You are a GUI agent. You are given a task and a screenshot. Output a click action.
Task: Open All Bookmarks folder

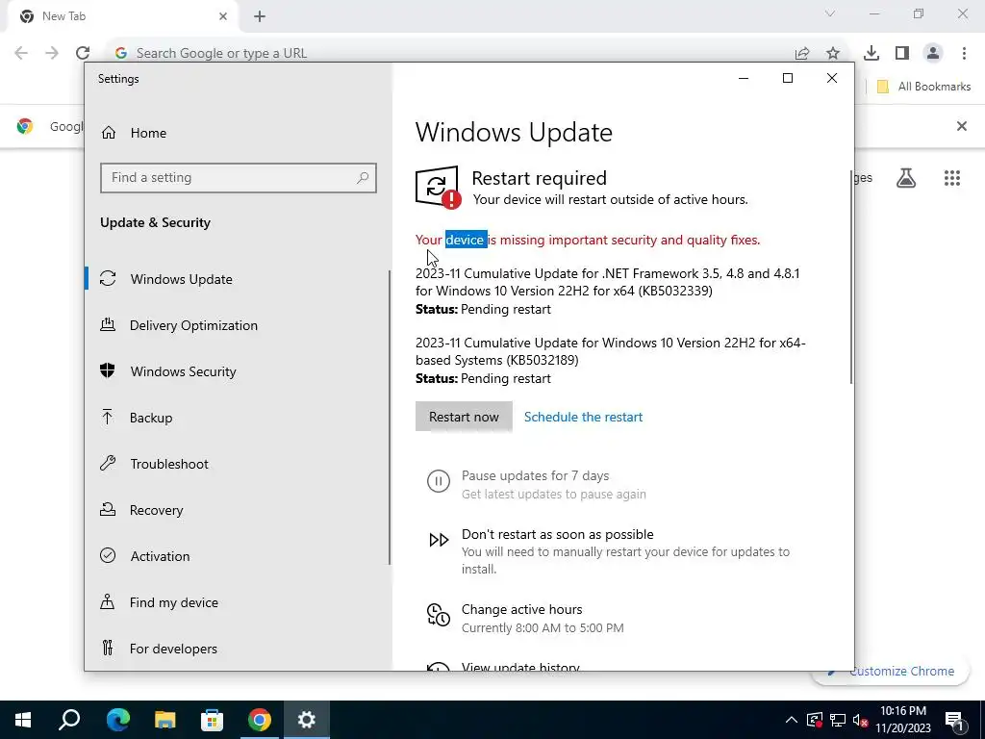pyautogui.click(x=923, y=87)
